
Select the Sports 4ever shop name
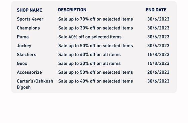click(x=30, y=19)
